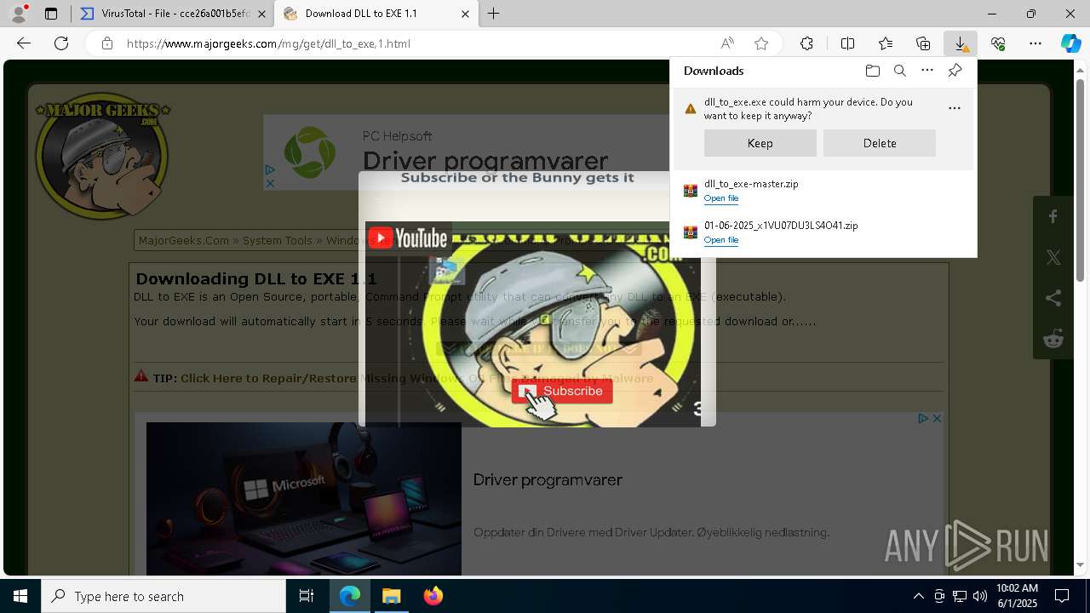The image size is (1090, 613).
Task: Share page on Reddit icon
Action: tap(1053, 339)
